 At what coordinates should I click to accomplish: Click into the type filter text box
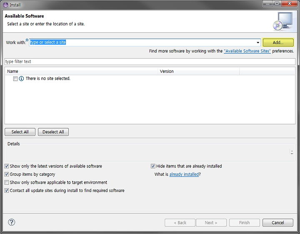click(x=150, y=62)
